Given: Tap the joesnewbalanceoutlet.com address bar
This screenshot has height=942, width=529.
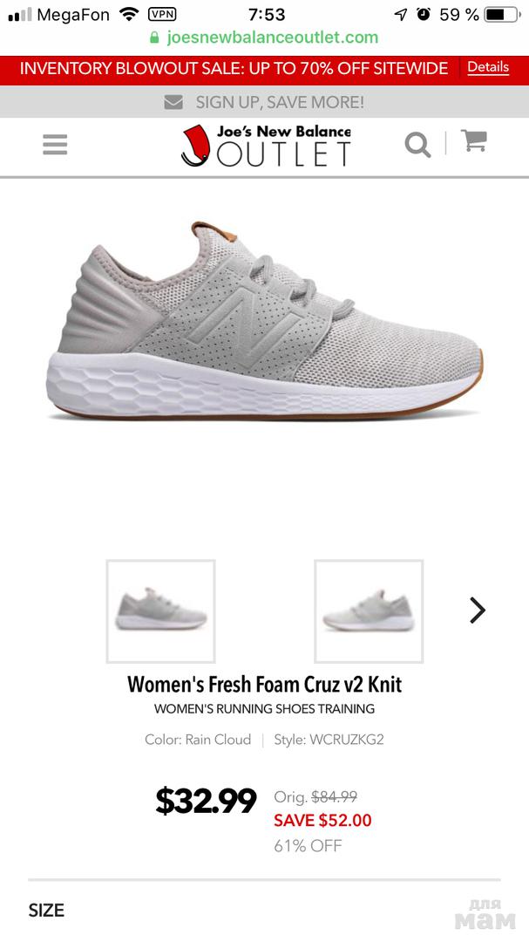Looking at the screenshot, I should [264, 38].
